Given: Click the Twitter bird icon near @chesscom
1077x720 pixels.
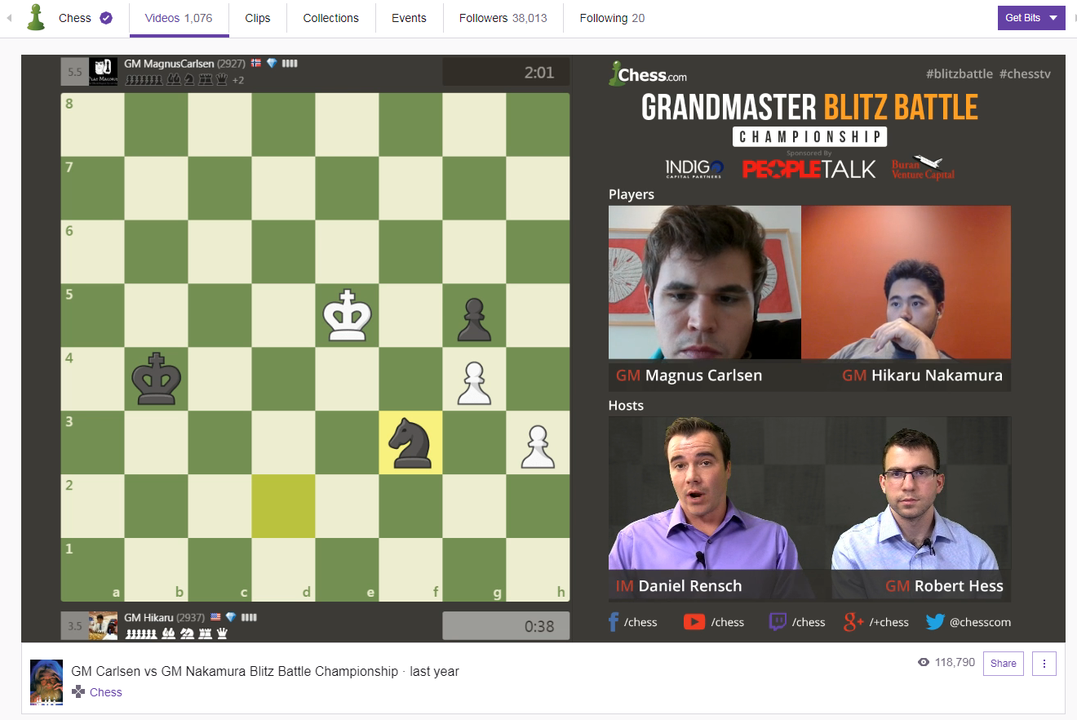Looking at the screenshot, I should tap(935, 622).
